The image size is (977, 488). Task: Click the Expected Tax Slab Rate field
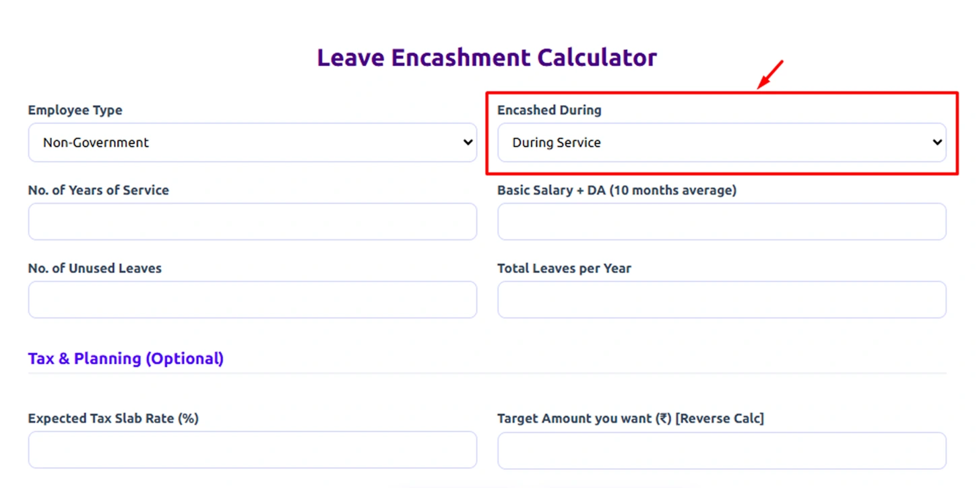pyautogui.click(x=252, y=450)
